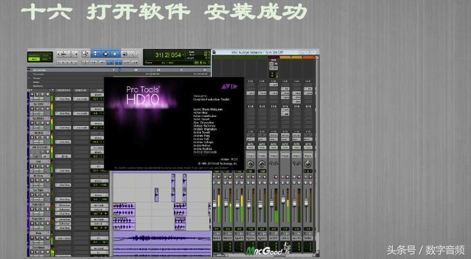This screenshot has width=471, height=259.
Task: Enable Slip edit mode
Action: coord(33,59)
